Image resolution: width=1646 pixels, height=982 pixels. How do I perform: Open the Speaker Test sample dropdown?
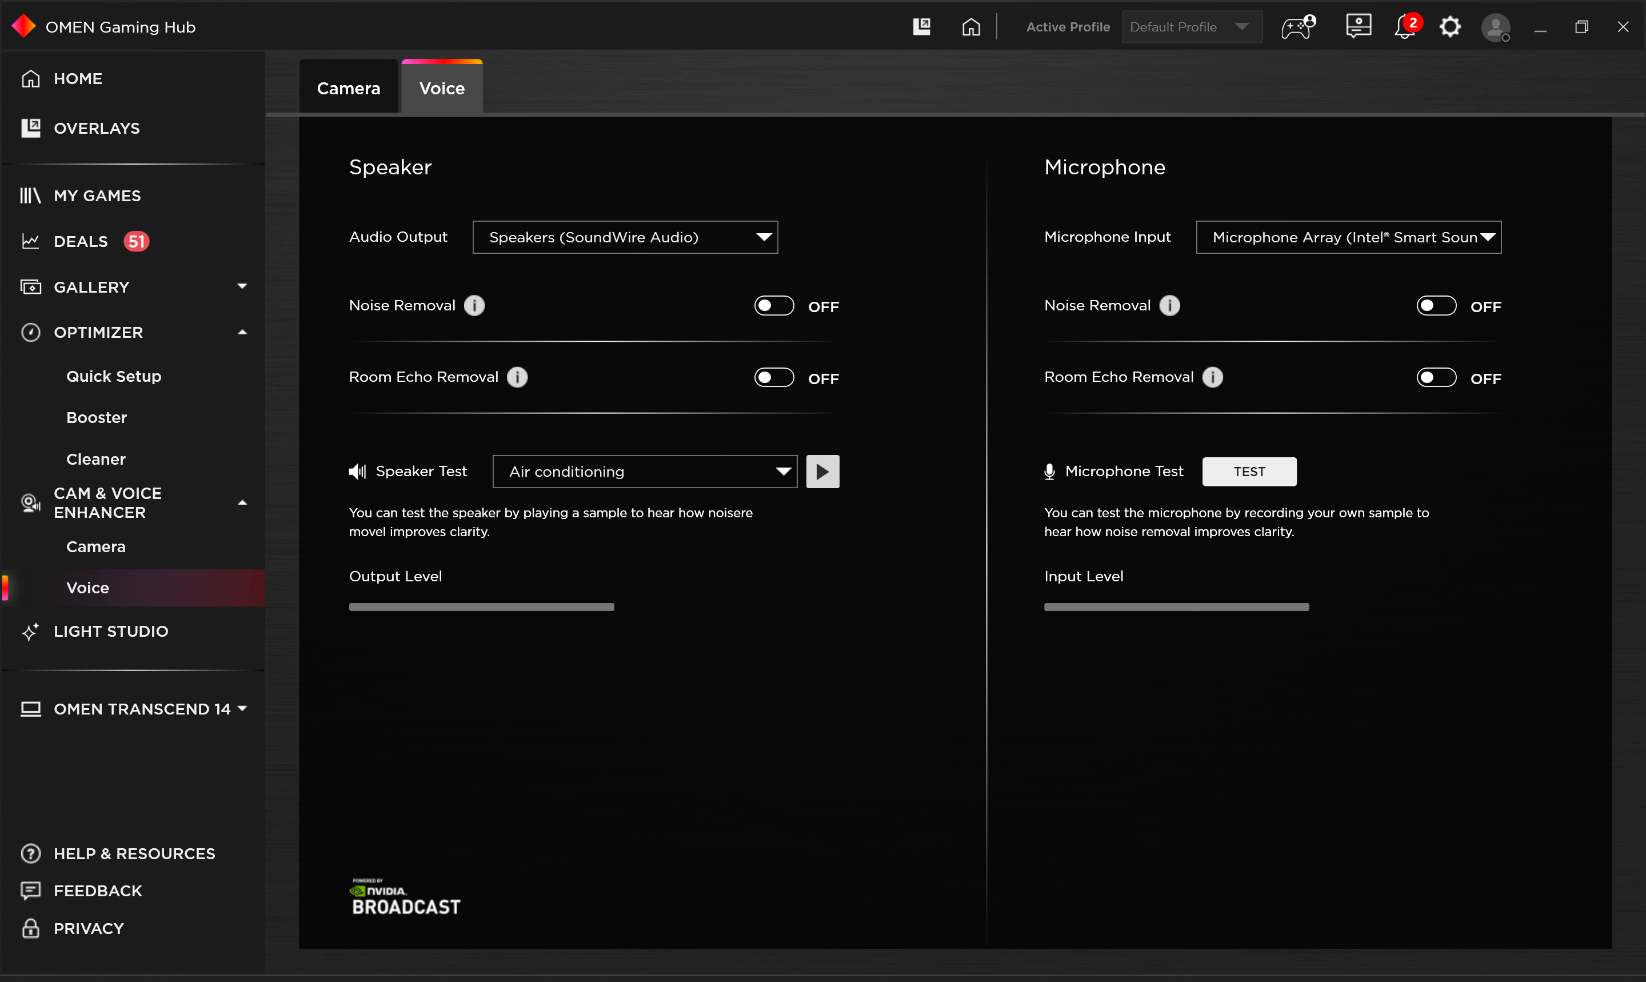coord(645,471)
